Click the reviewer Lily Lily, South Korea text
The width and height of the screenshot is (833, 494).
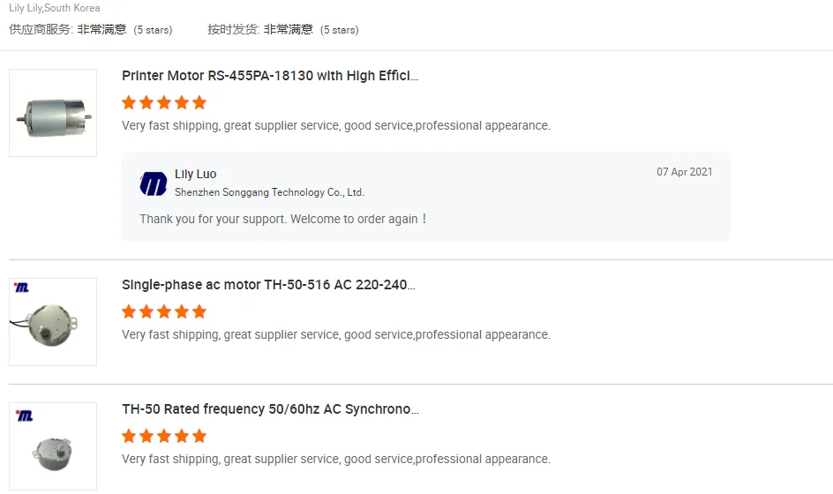pos(55,8)
